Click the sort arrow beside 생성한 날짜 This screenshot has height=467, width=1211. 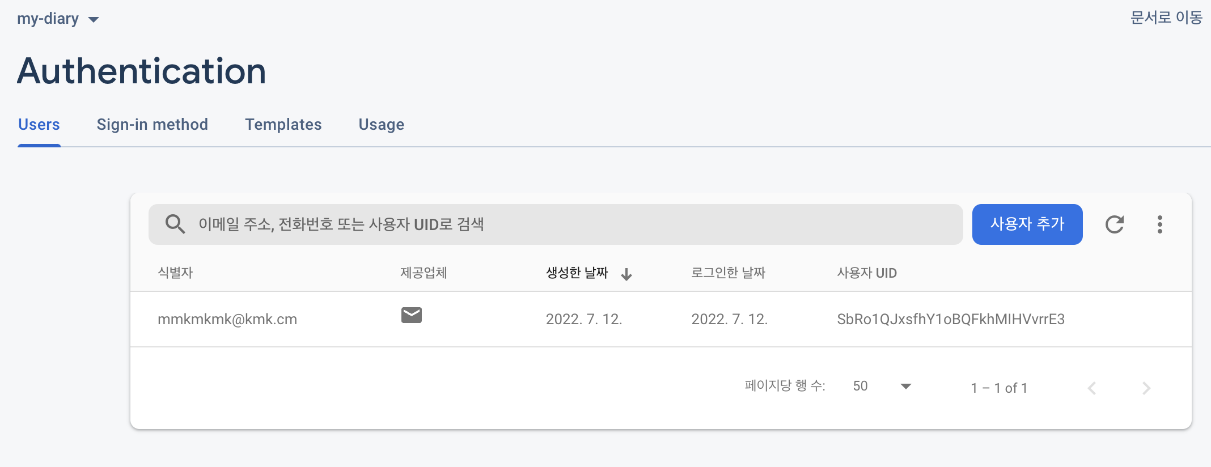pyautogui.click(x=626, y=274)
